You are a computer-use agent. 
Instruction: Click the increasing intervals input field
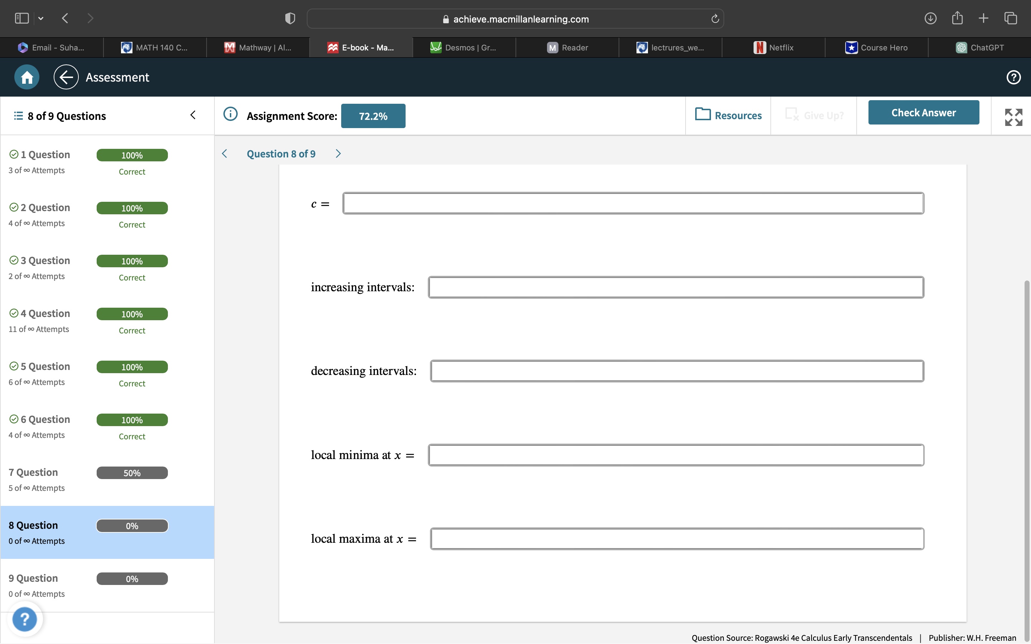click(676, 288)
